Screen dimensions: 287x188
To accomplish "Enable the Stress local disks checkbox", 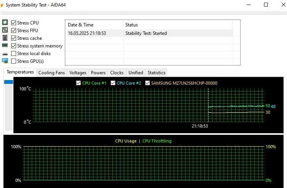I will click(13, 53).
